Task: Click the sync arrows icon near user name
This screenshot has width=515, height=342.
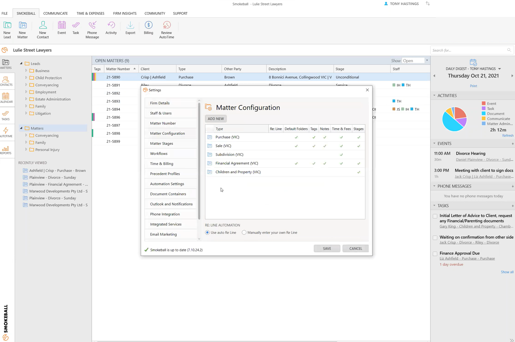Action: 428,4
